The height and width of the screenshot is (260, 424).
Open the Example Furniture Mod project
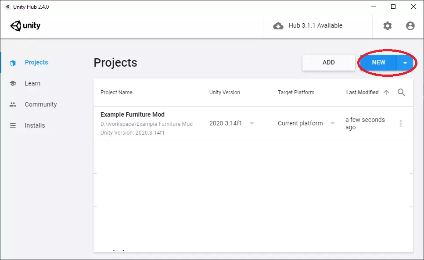(x=133, y=115)
